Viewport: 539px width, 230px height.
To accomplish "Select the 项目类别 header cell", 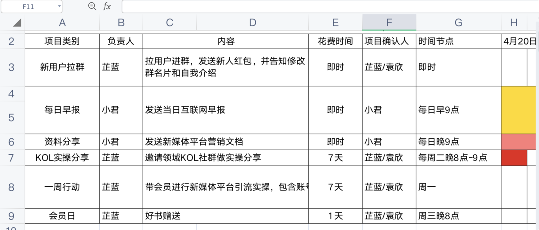I will point(62,41).
